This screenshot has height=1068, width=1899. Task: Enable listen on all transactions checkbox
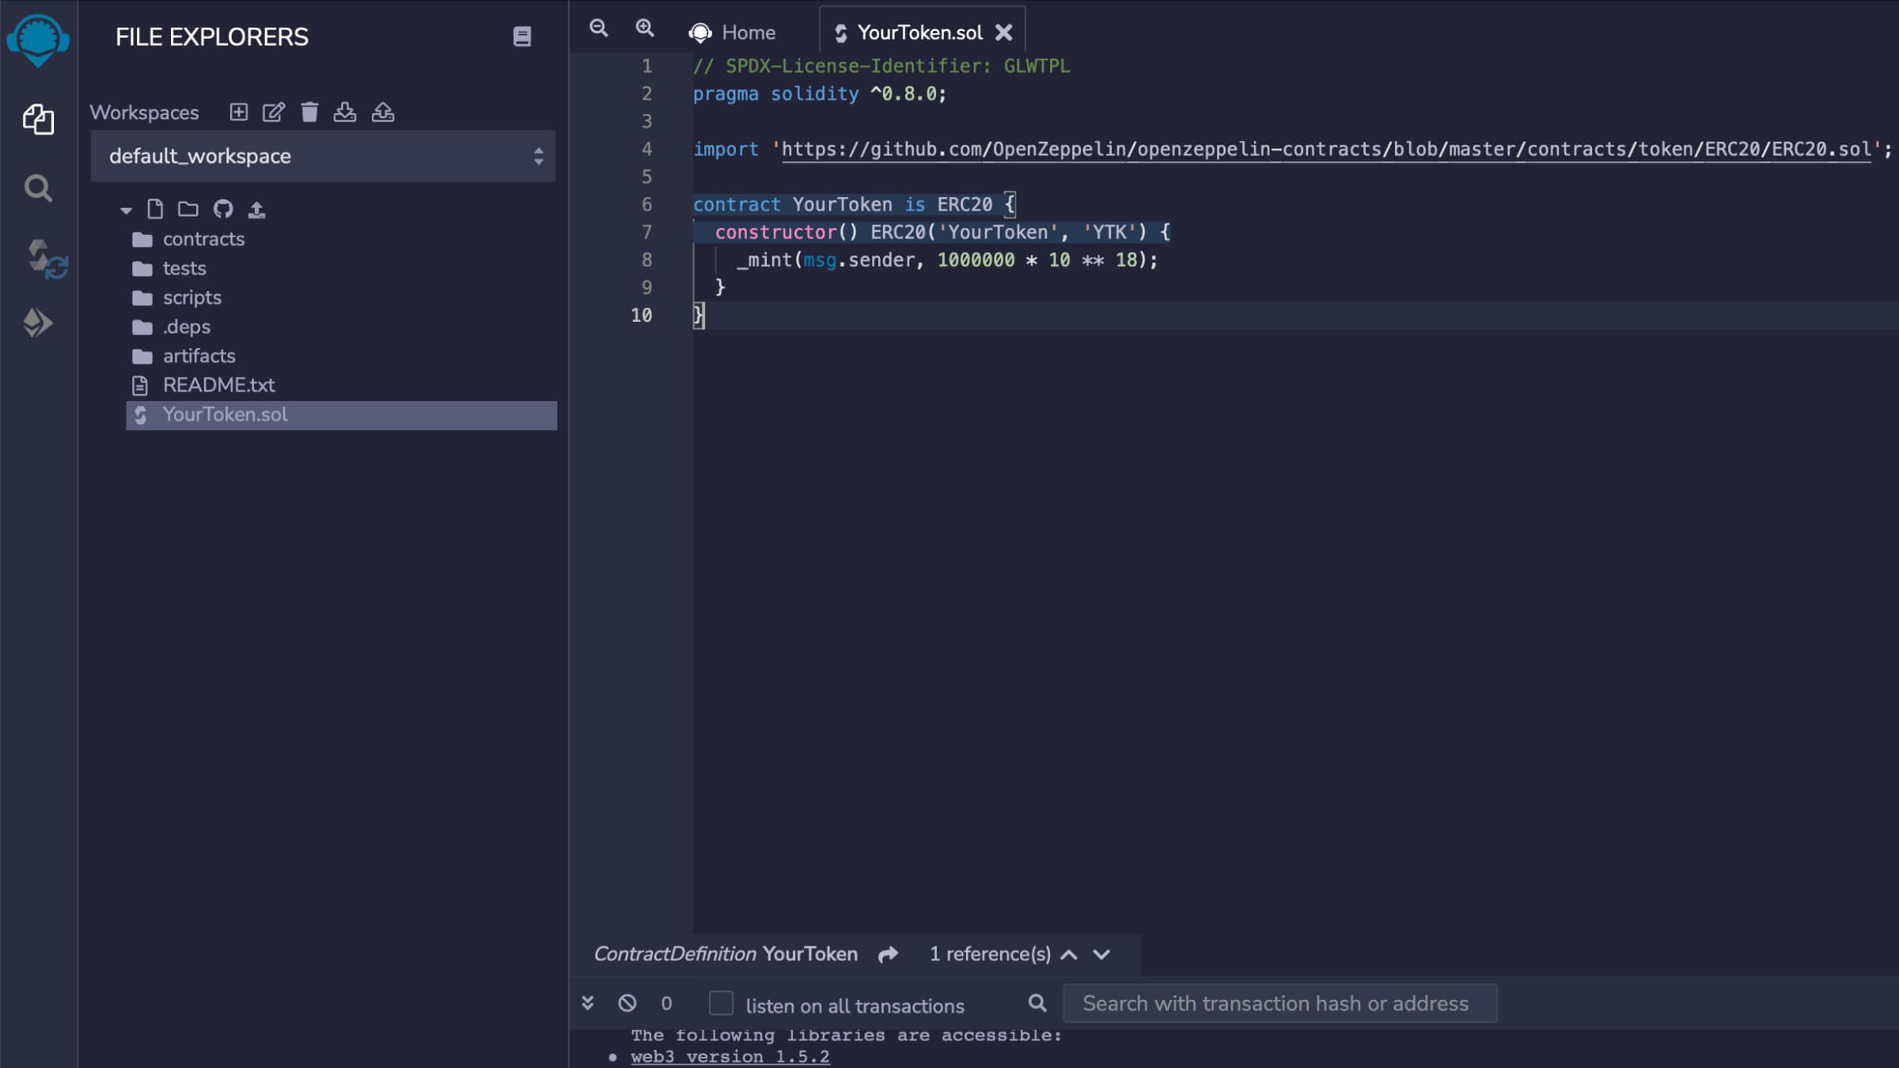coord(721,1003)
